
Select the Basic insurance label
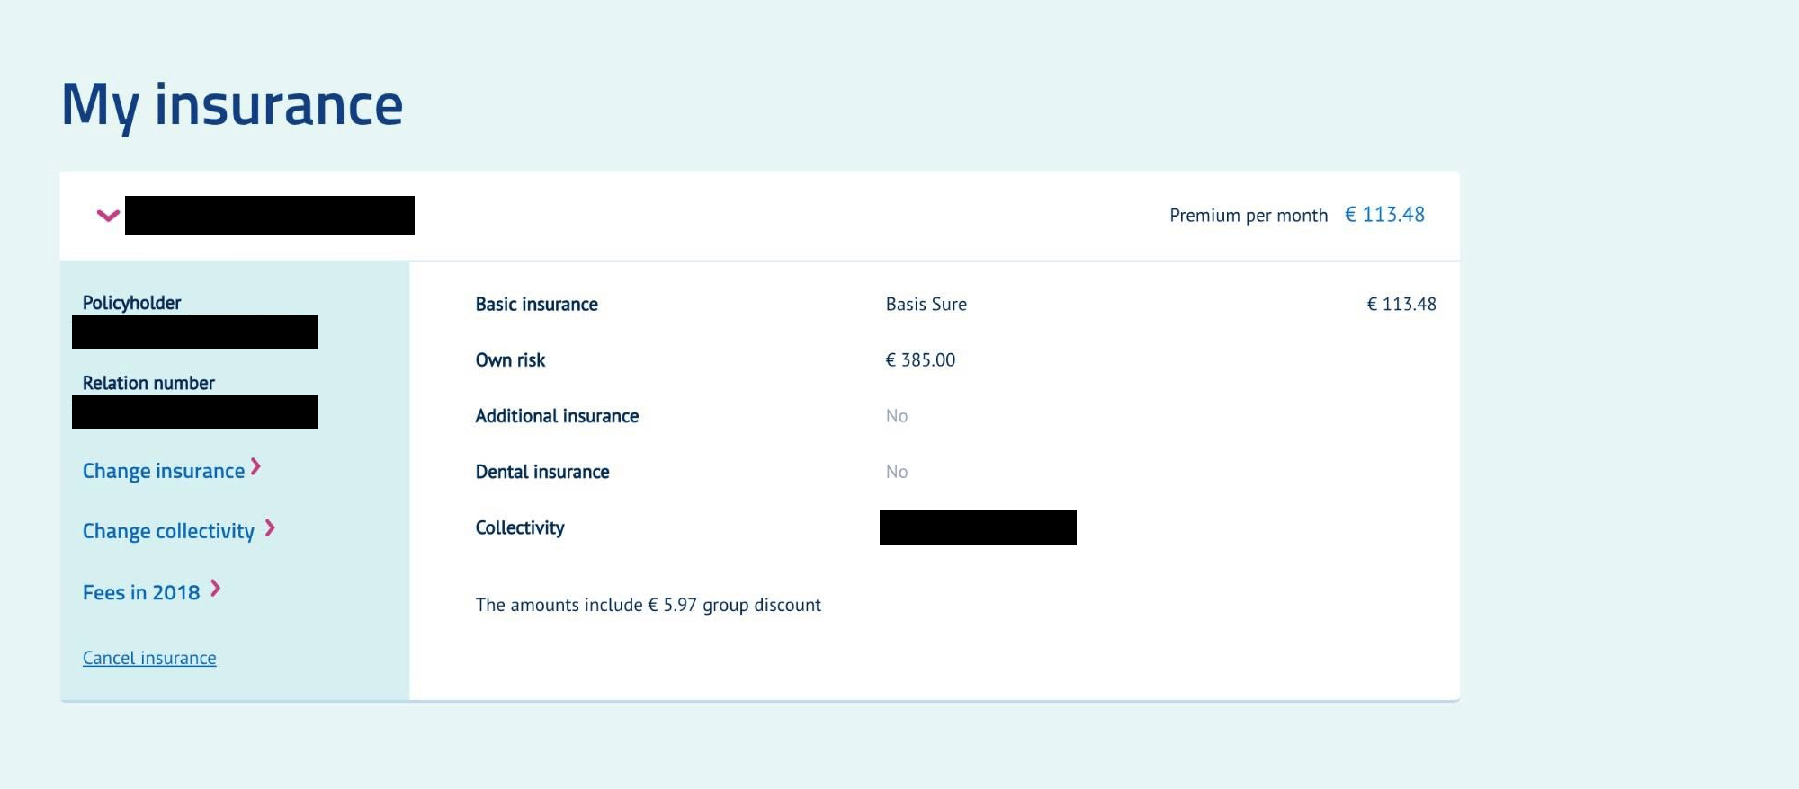[537, 305]
